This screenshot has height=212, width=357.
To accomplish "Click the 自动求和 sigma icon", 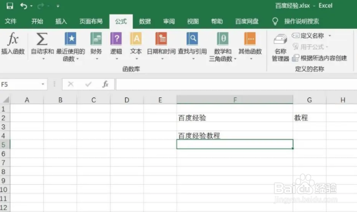I will [42, 39].
